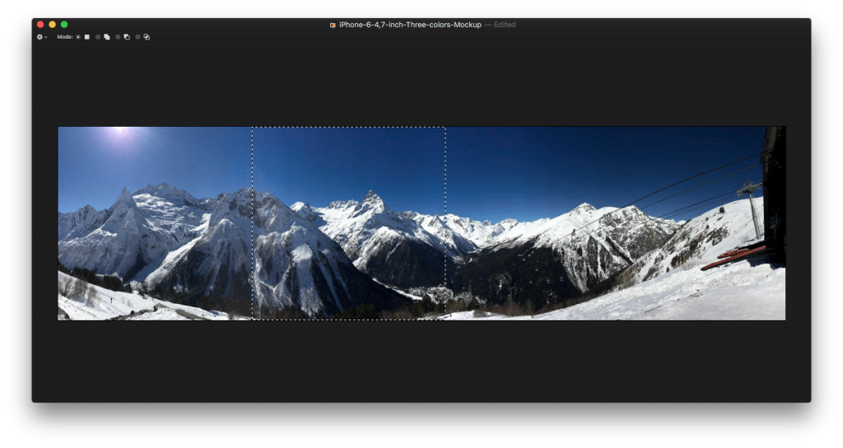The image size is (843, 448).
Task: Select the first Mode radio button for new selection
Action: tap(78, 37)
